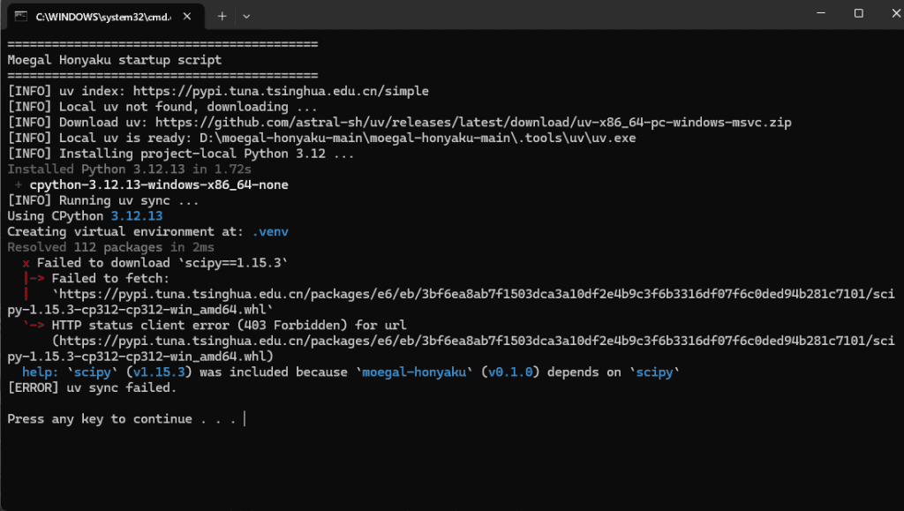Click the cmd icon on the tab
Screen dimensions: 904x511
[x=19, y=16]
